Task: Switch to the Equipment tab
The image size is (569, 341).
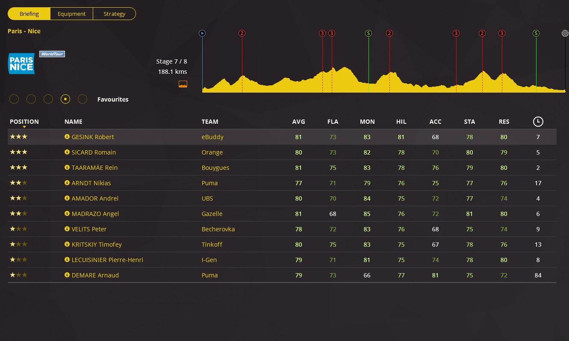Action: [71, 14]
